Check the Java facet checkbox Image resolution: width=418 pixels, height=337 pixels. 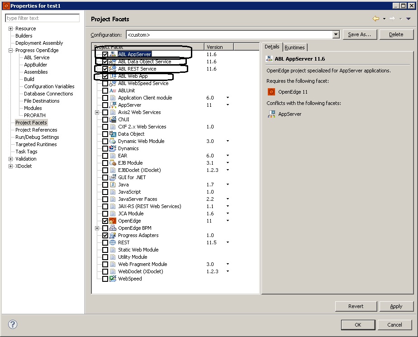[x=105, y=185]
